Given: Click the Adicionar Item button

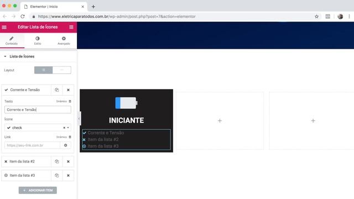Looking at the screenshot, I should pyautogui.click(x=38, y=190).
